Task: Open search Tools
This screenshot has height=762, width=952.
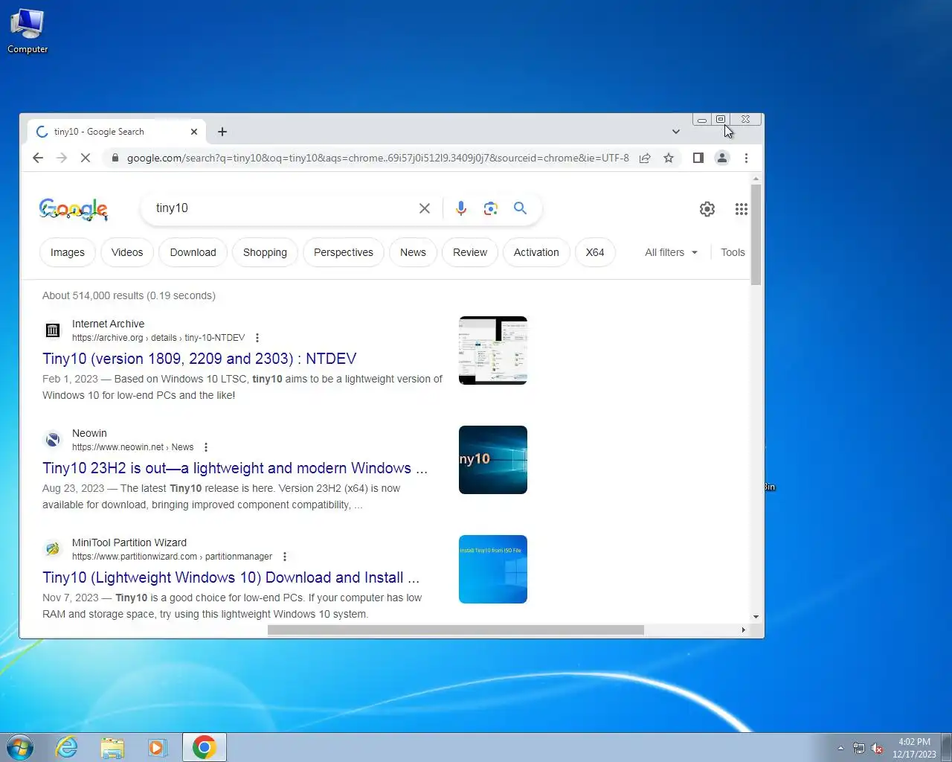Action: click(x=733, y=252)
